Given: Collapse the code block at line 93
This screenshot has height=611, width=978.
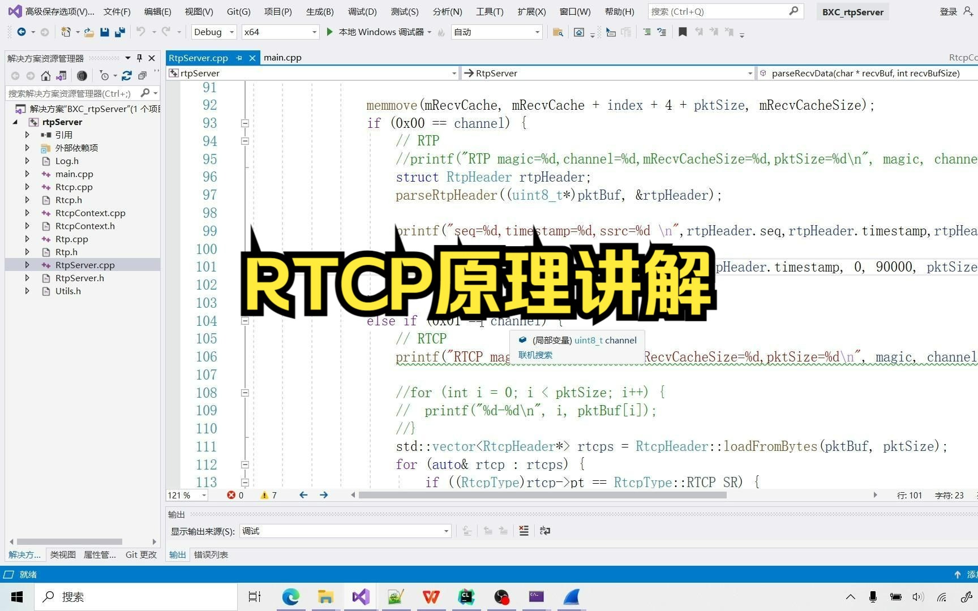Looking at the screenshot, I should pyautogui.click(x=245, y=123).
